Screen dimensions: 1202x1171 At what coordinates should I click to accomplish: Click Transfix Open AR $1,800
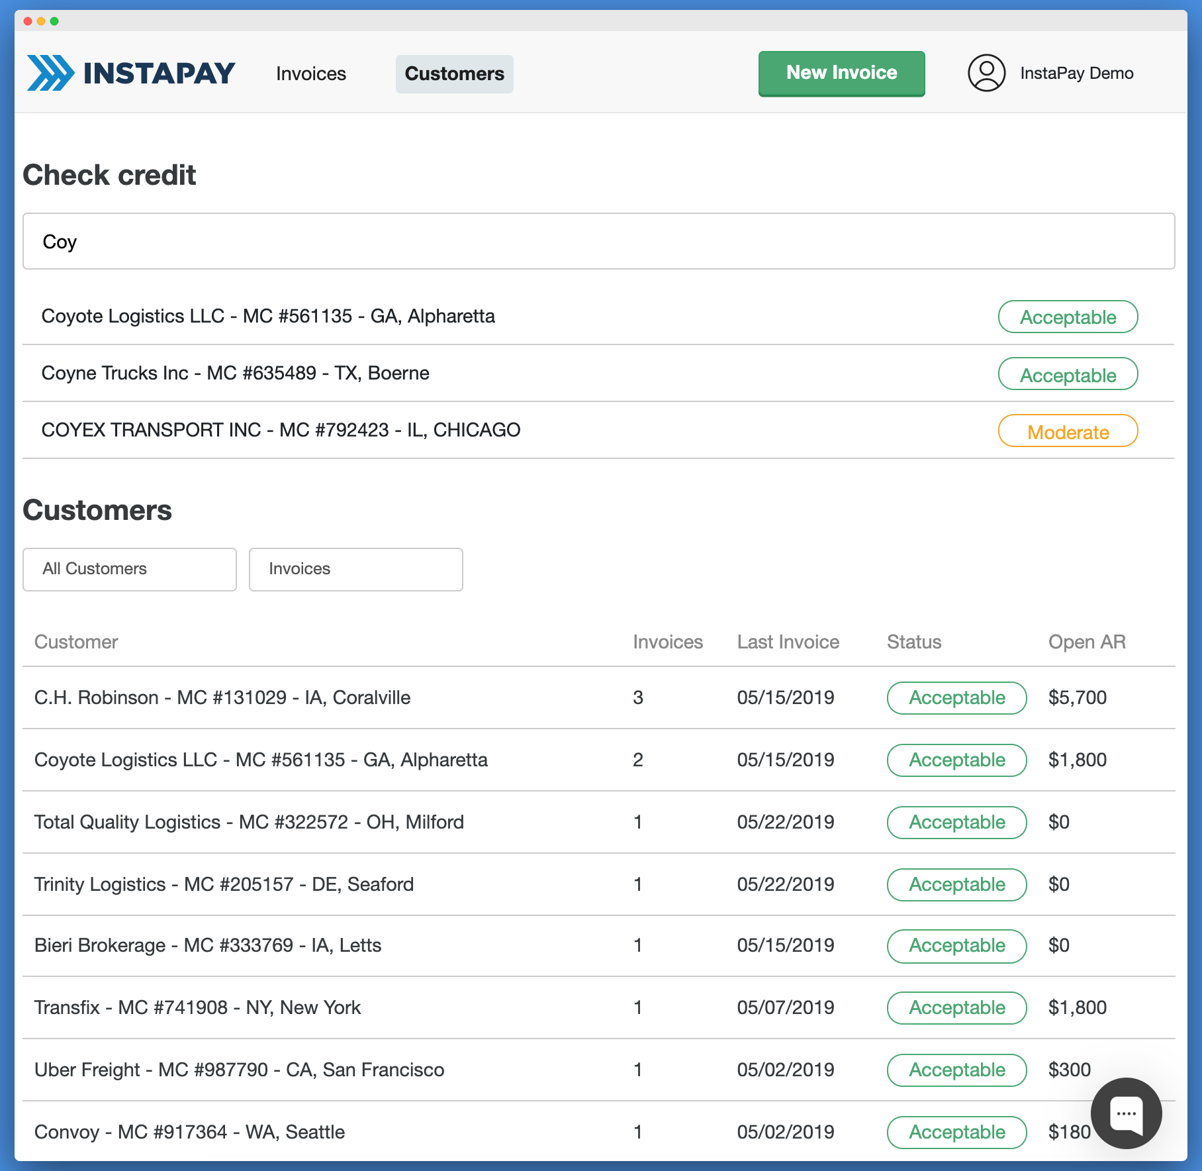[1078, 1007]
